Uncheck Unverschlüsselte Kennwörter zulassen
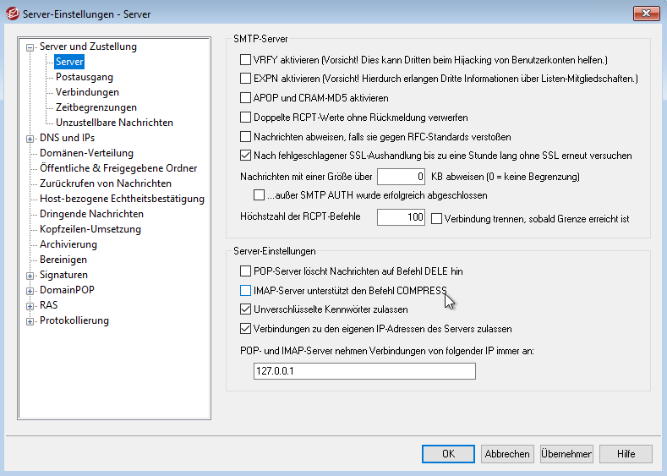667x476 pixels. (246, 309)
